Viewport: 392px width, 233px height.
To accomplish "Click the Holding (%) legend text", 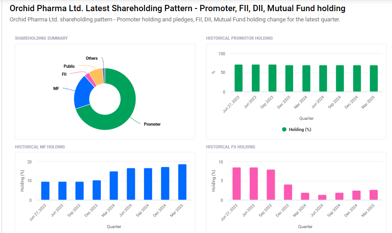I will tap(300, 129).
